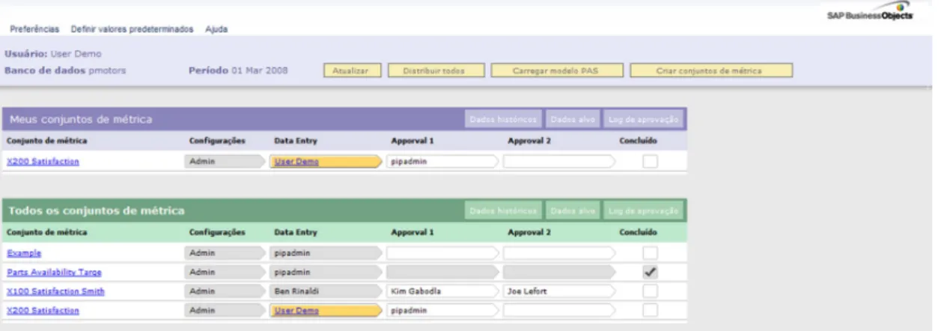Image resolution: width=941 pixels, height=331 pixels.
Task: Click Data Entry column header in Todos os conjuntos table
Action: [293, 232]
